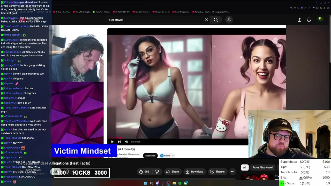
Task: Download the video
Action: 194,172
